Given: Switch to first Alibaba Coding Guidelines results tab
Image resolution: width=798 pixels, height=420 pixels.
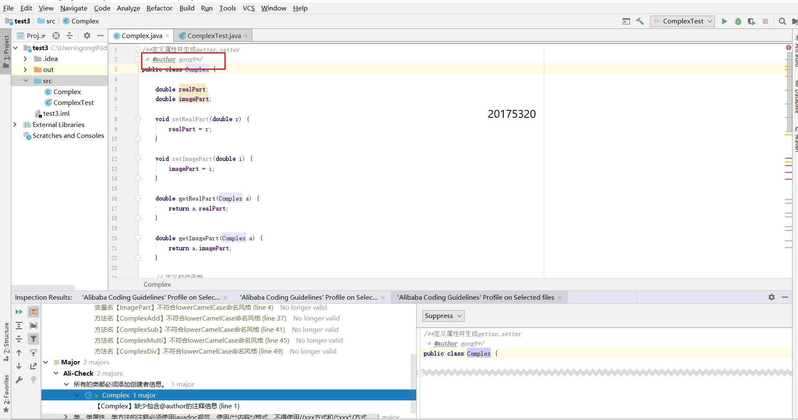Looking at the screenshot, I should point(151,298).
